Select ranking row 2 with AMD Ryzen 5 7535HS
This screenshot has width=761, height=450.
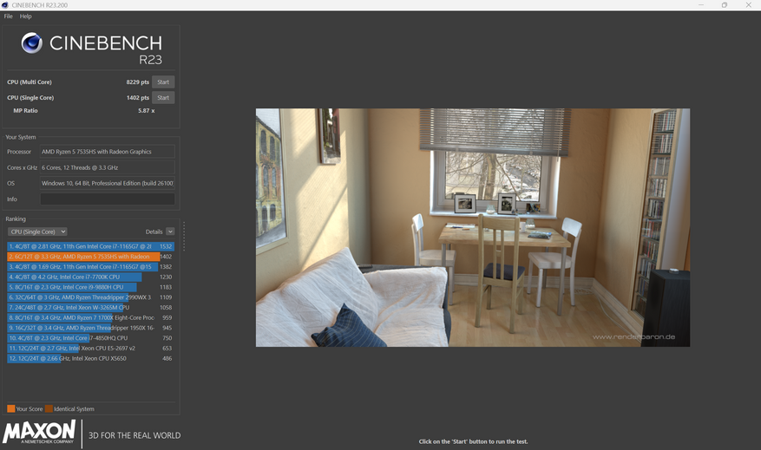coord(91,257)
